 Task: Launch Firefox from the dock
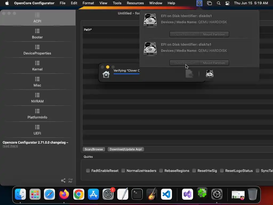coord(64,194)
